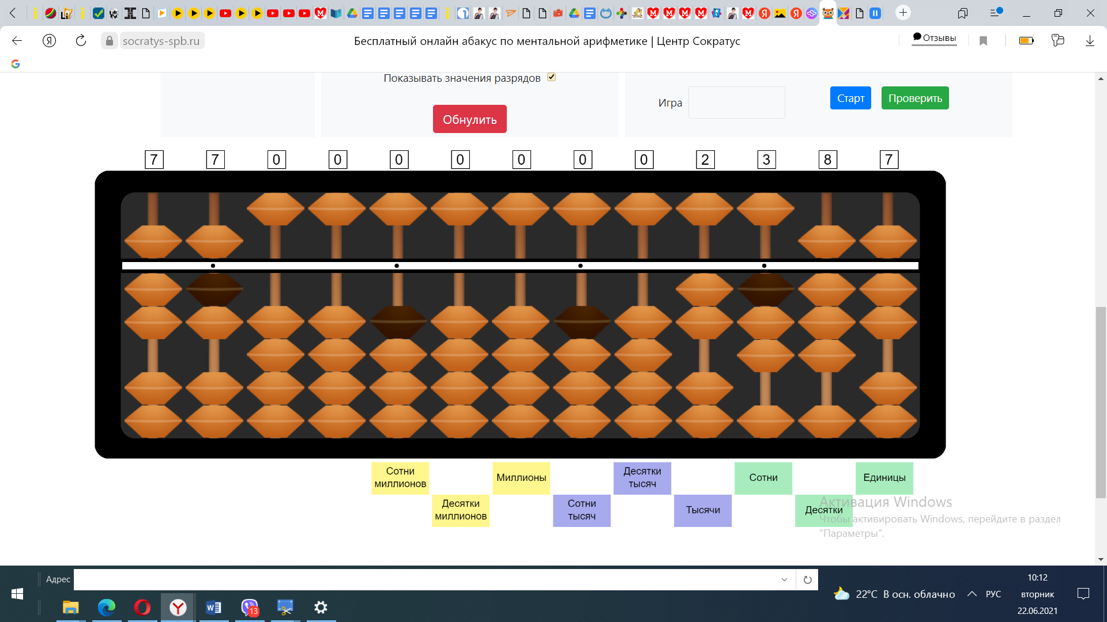Open the battery saver icon in toolbar
Screen dimensions: 1107x622
(1026, 41)
